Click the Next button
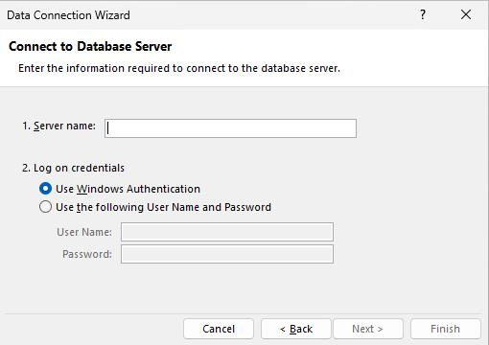This screenshot has width=489, height=345. [368, 329]
